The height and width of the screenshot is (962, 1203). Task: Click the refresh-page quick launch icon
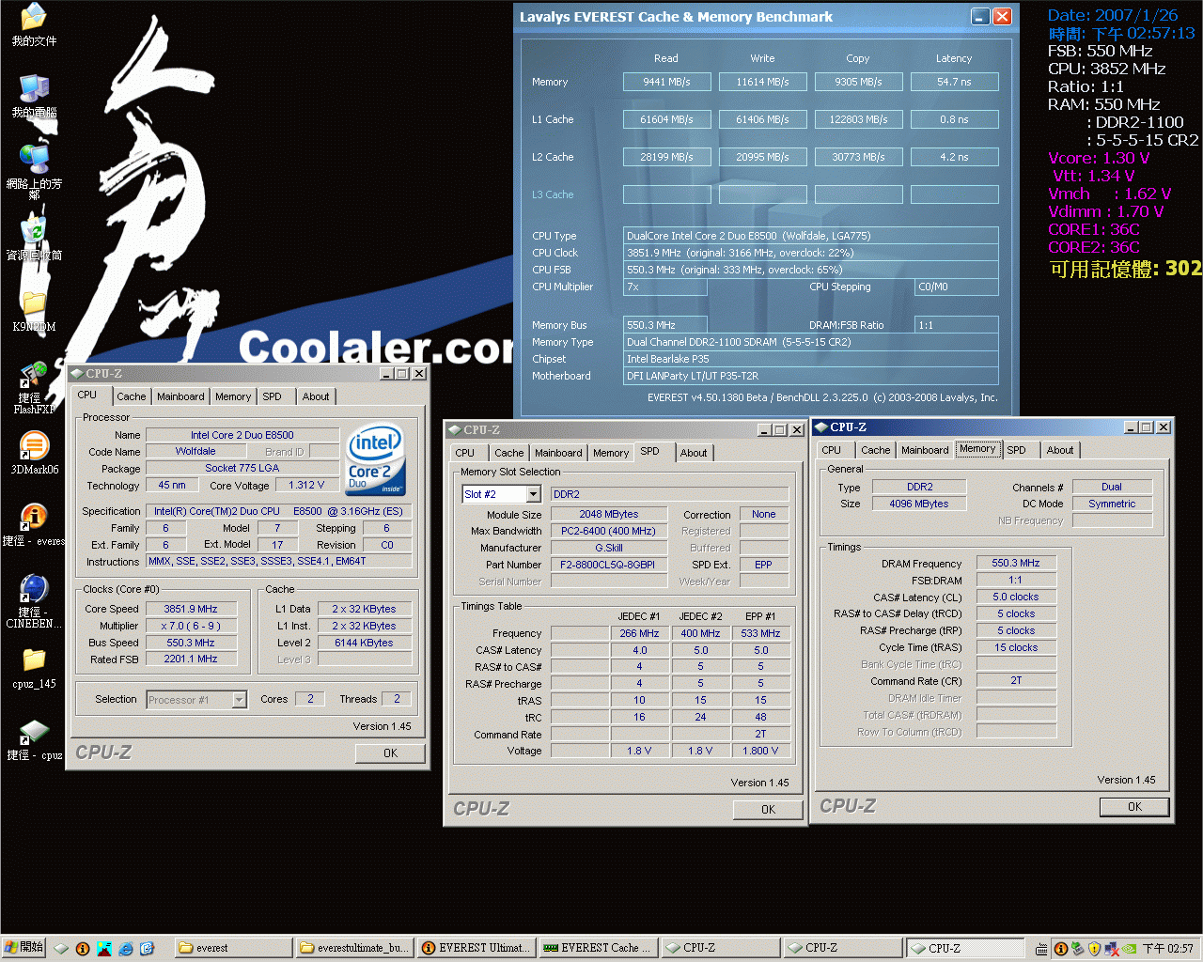[147, 949]
